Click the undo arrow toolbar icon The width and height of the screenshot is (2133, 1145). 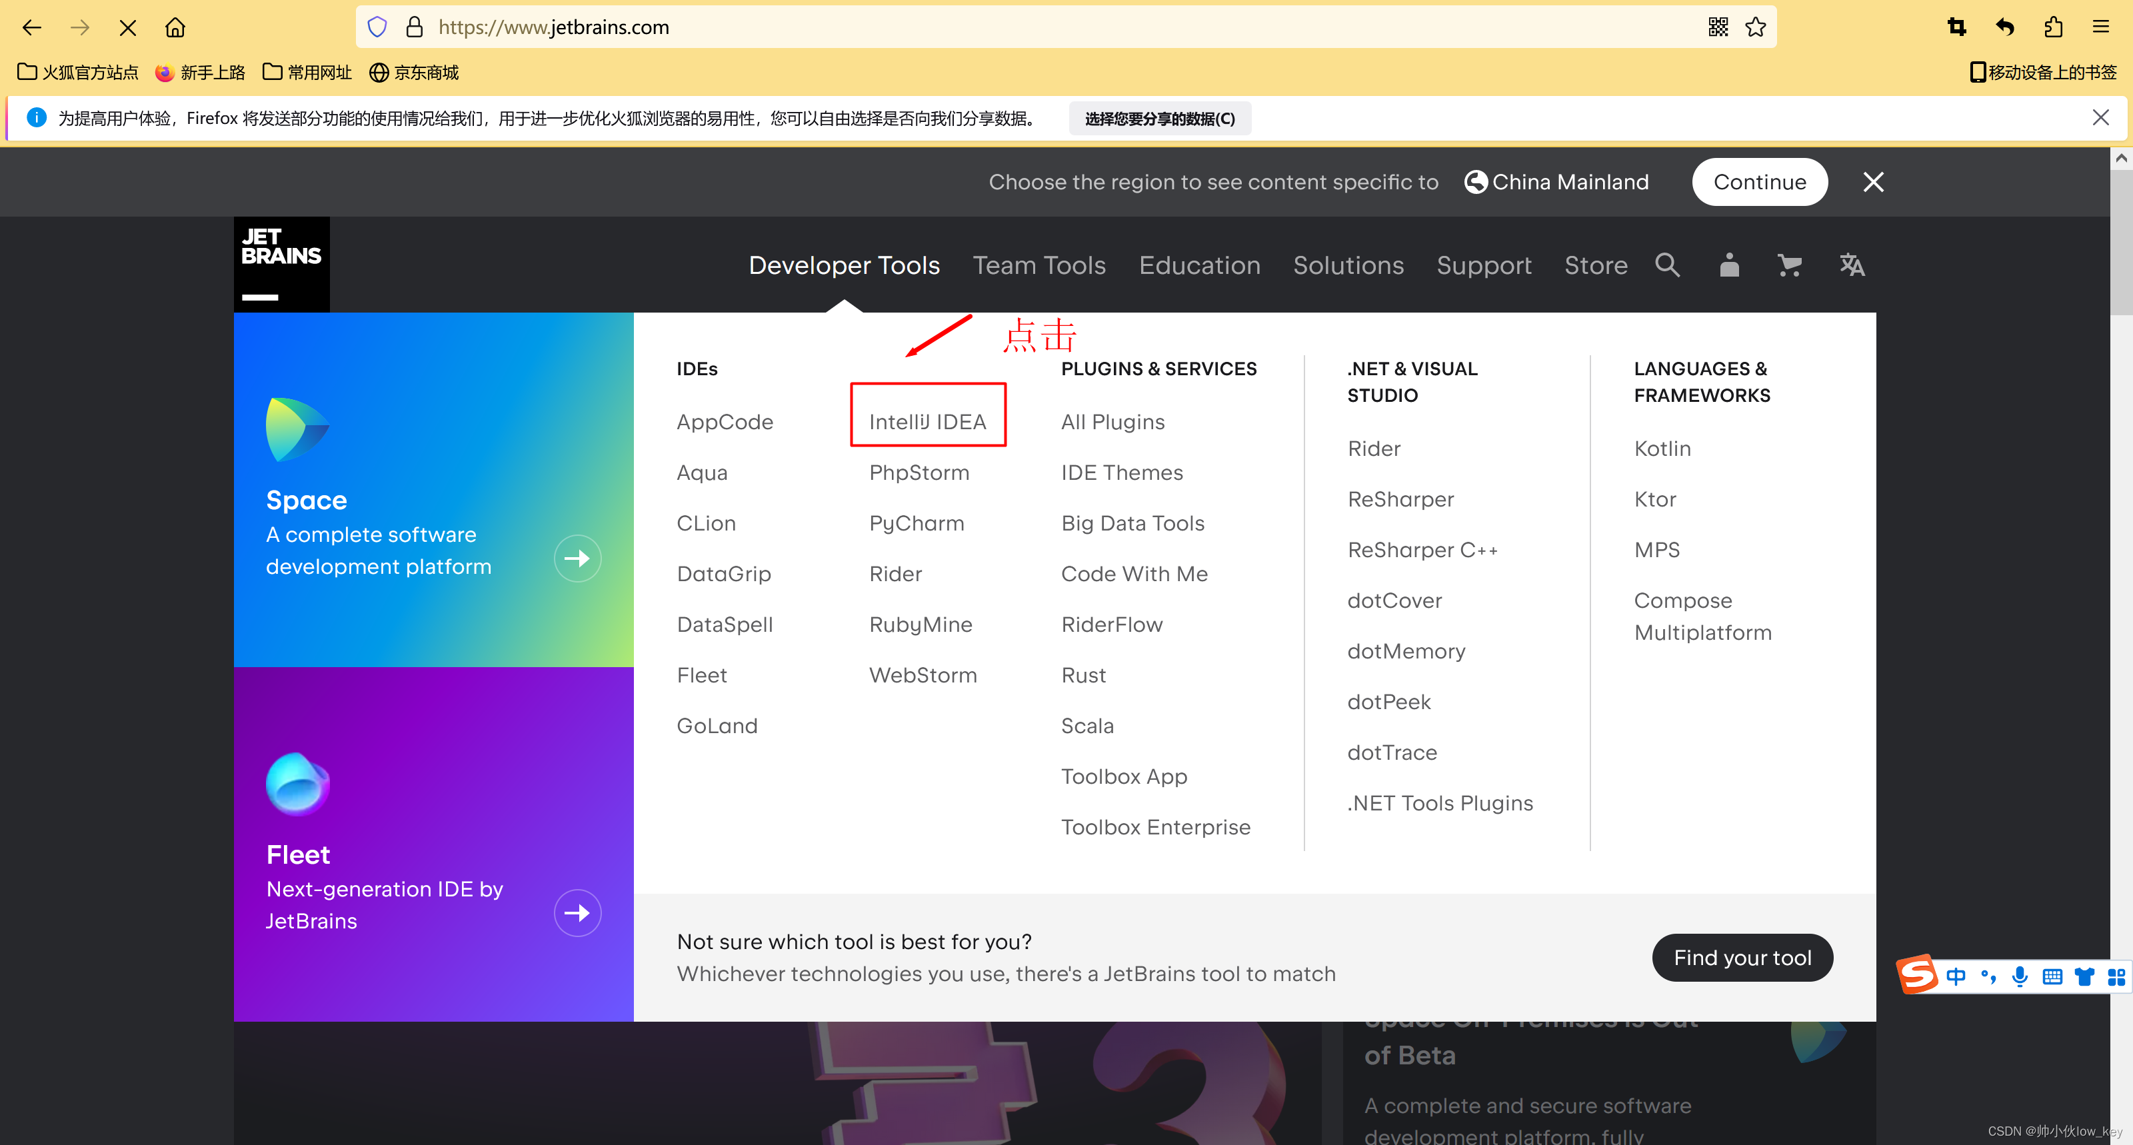(x=2004, y=27)
